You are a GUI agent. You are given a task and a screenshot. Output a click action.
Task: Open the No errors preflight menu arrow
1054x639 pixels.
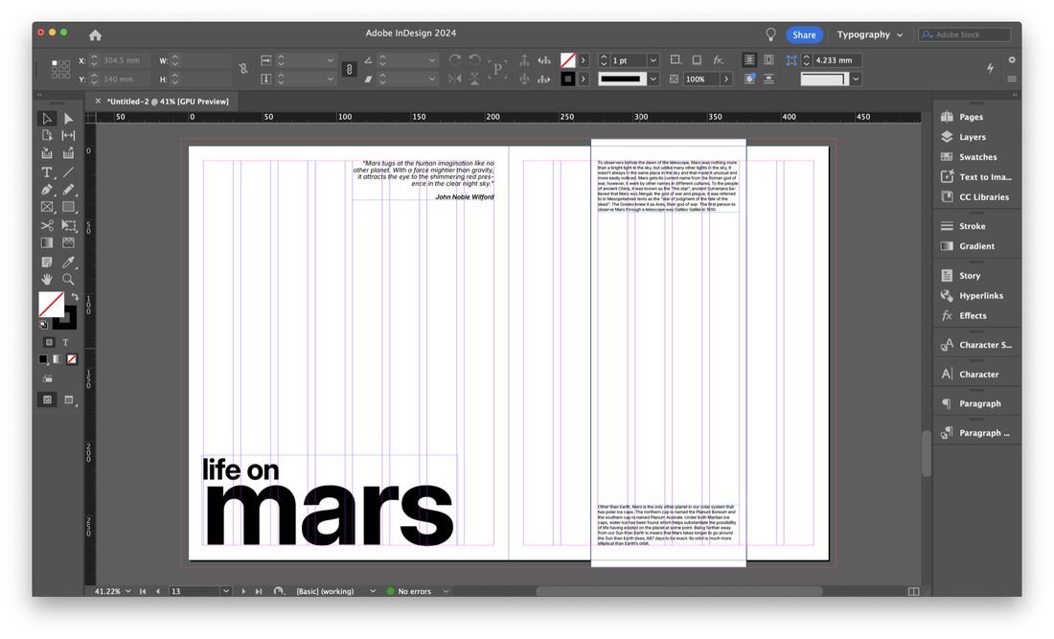coord(446,591)
